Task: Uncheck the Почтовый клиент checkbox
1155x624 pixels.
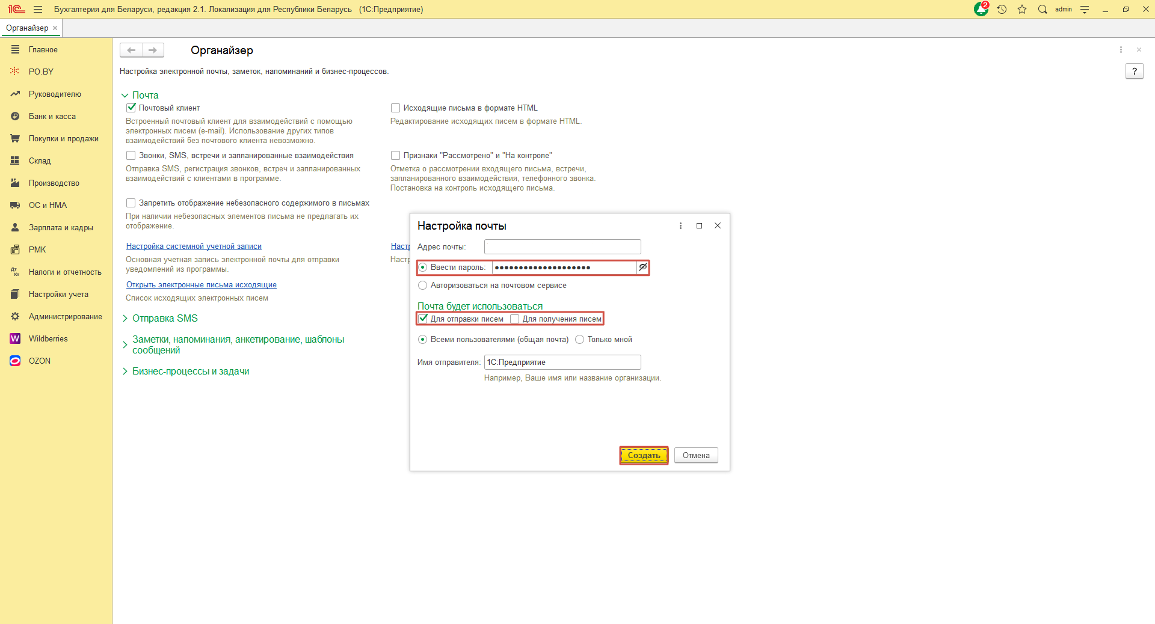Action: (x=131, y=108)
